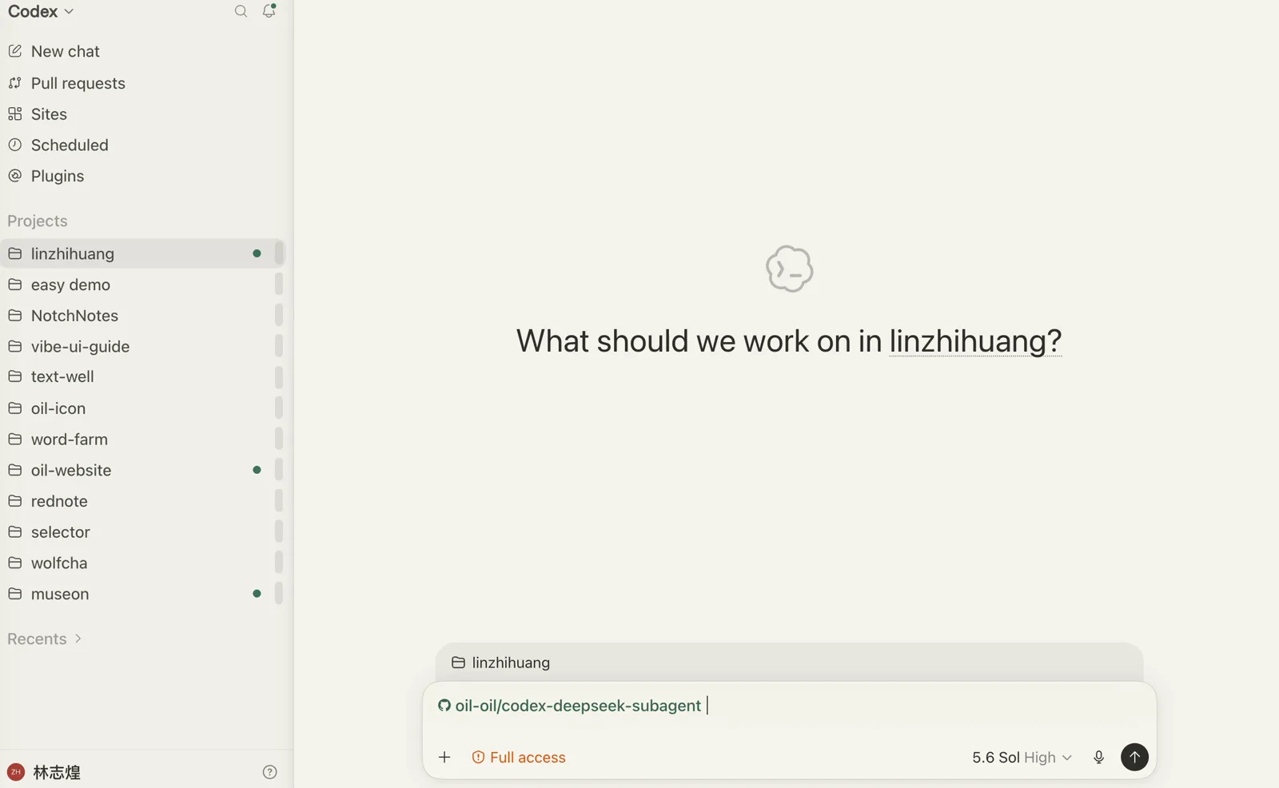Click the help question mark icon
The image size is (1279, 788).
point(269,772)
